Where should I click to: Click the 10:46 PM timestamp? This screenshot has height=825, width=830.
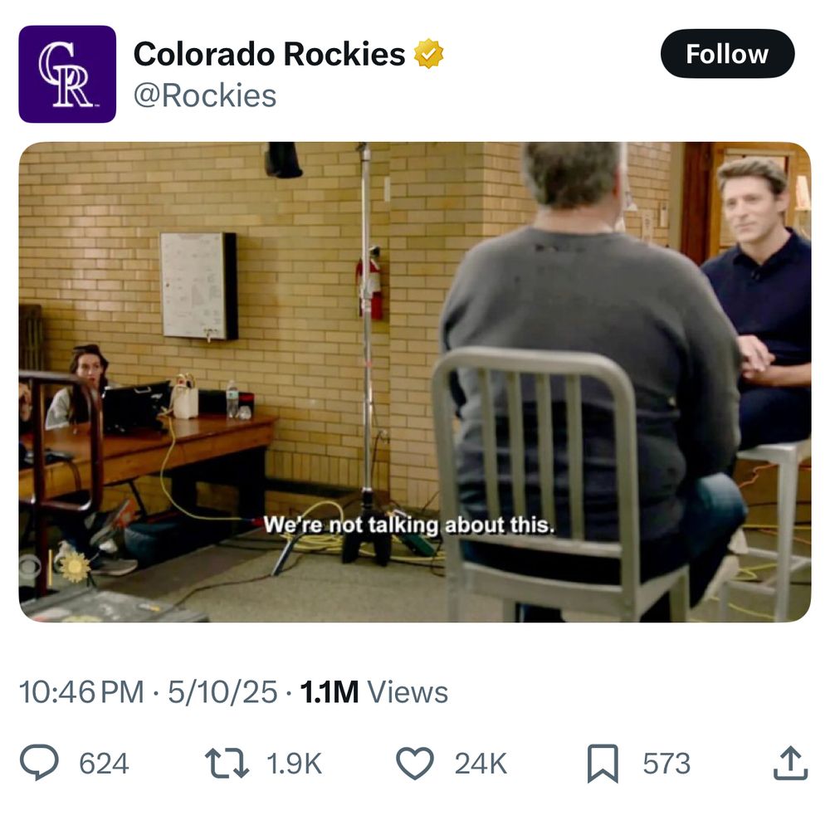tap(81, 691)
